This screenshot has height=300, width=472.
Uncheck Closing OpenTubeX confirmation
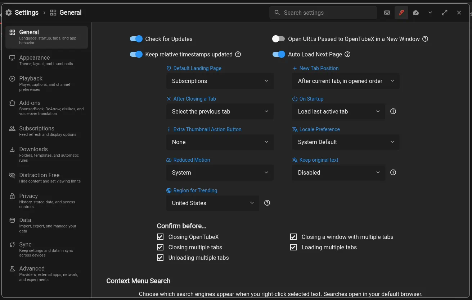pyautogui.click(x=160, y=237)
